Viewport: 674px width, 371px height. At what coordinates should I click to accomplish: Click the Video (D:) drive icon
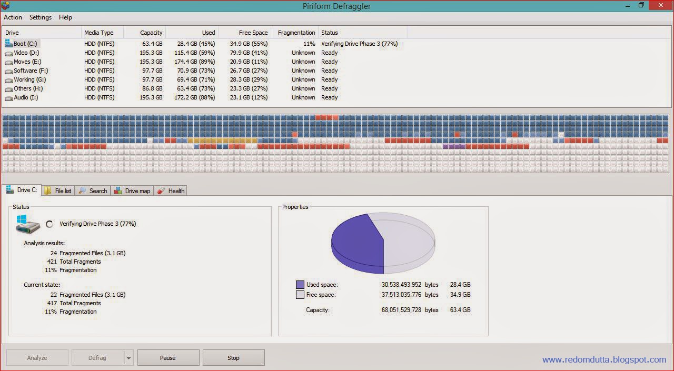pyautogui.click(x=9, y=53)
